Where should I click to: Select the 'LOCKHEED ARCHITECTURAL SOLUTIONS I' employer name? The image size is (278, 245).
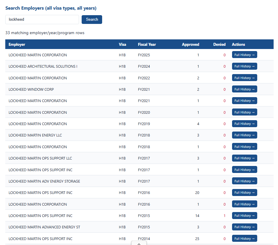[43, 66]
